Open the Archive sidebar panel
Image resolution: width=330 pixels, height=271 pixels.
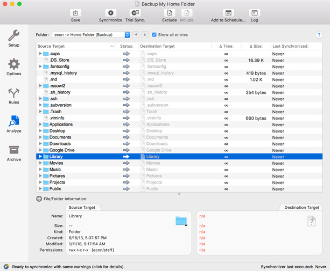coord(14,153)
